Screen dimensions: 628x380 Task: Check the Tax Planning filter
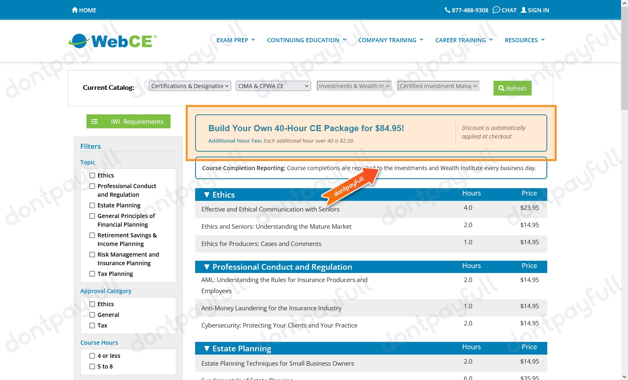click(92, 273)
